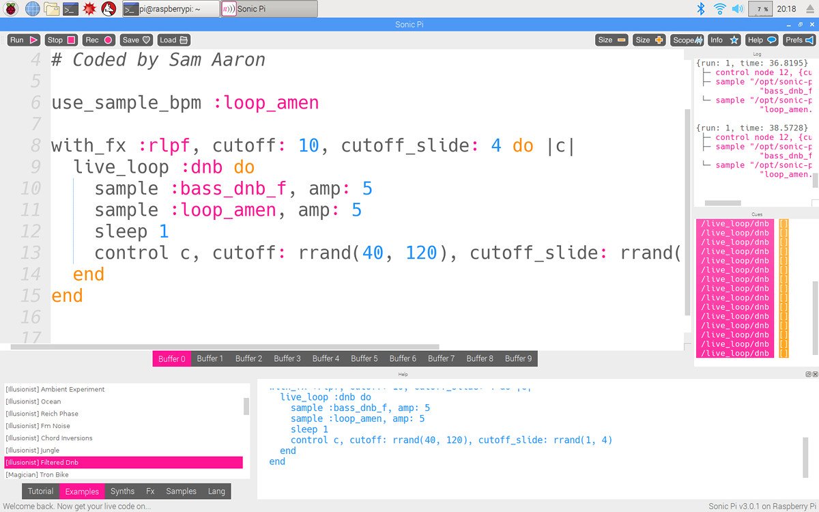Open the Synths help tab
The height and width of the screenshot is (512, 819).
(122, 491)
